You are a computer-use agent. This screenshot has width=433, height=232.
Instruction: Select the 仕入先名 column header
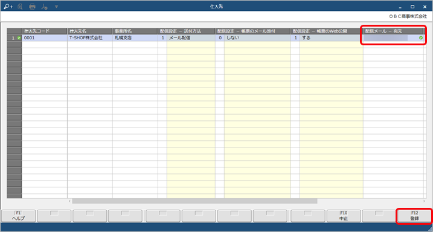[x=90, y=31]
